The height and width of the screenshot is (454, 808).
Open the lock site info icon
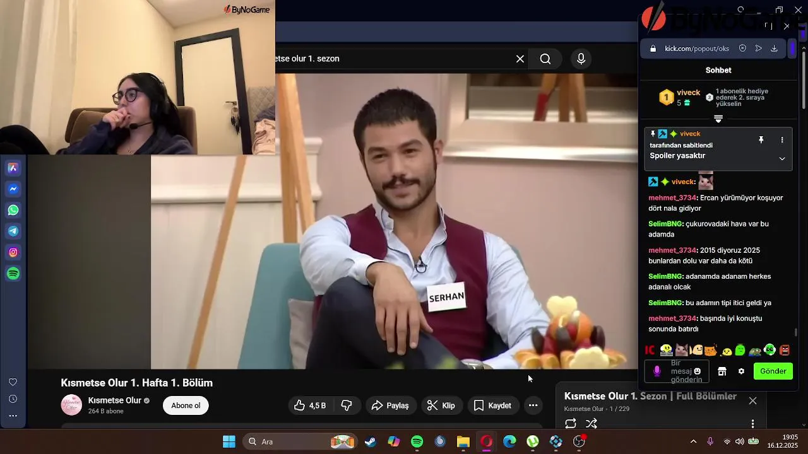click(x=653, y=49)
